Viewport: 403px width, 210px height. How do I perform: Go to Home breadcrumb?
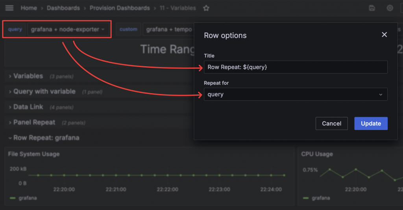tap(29, 8)
